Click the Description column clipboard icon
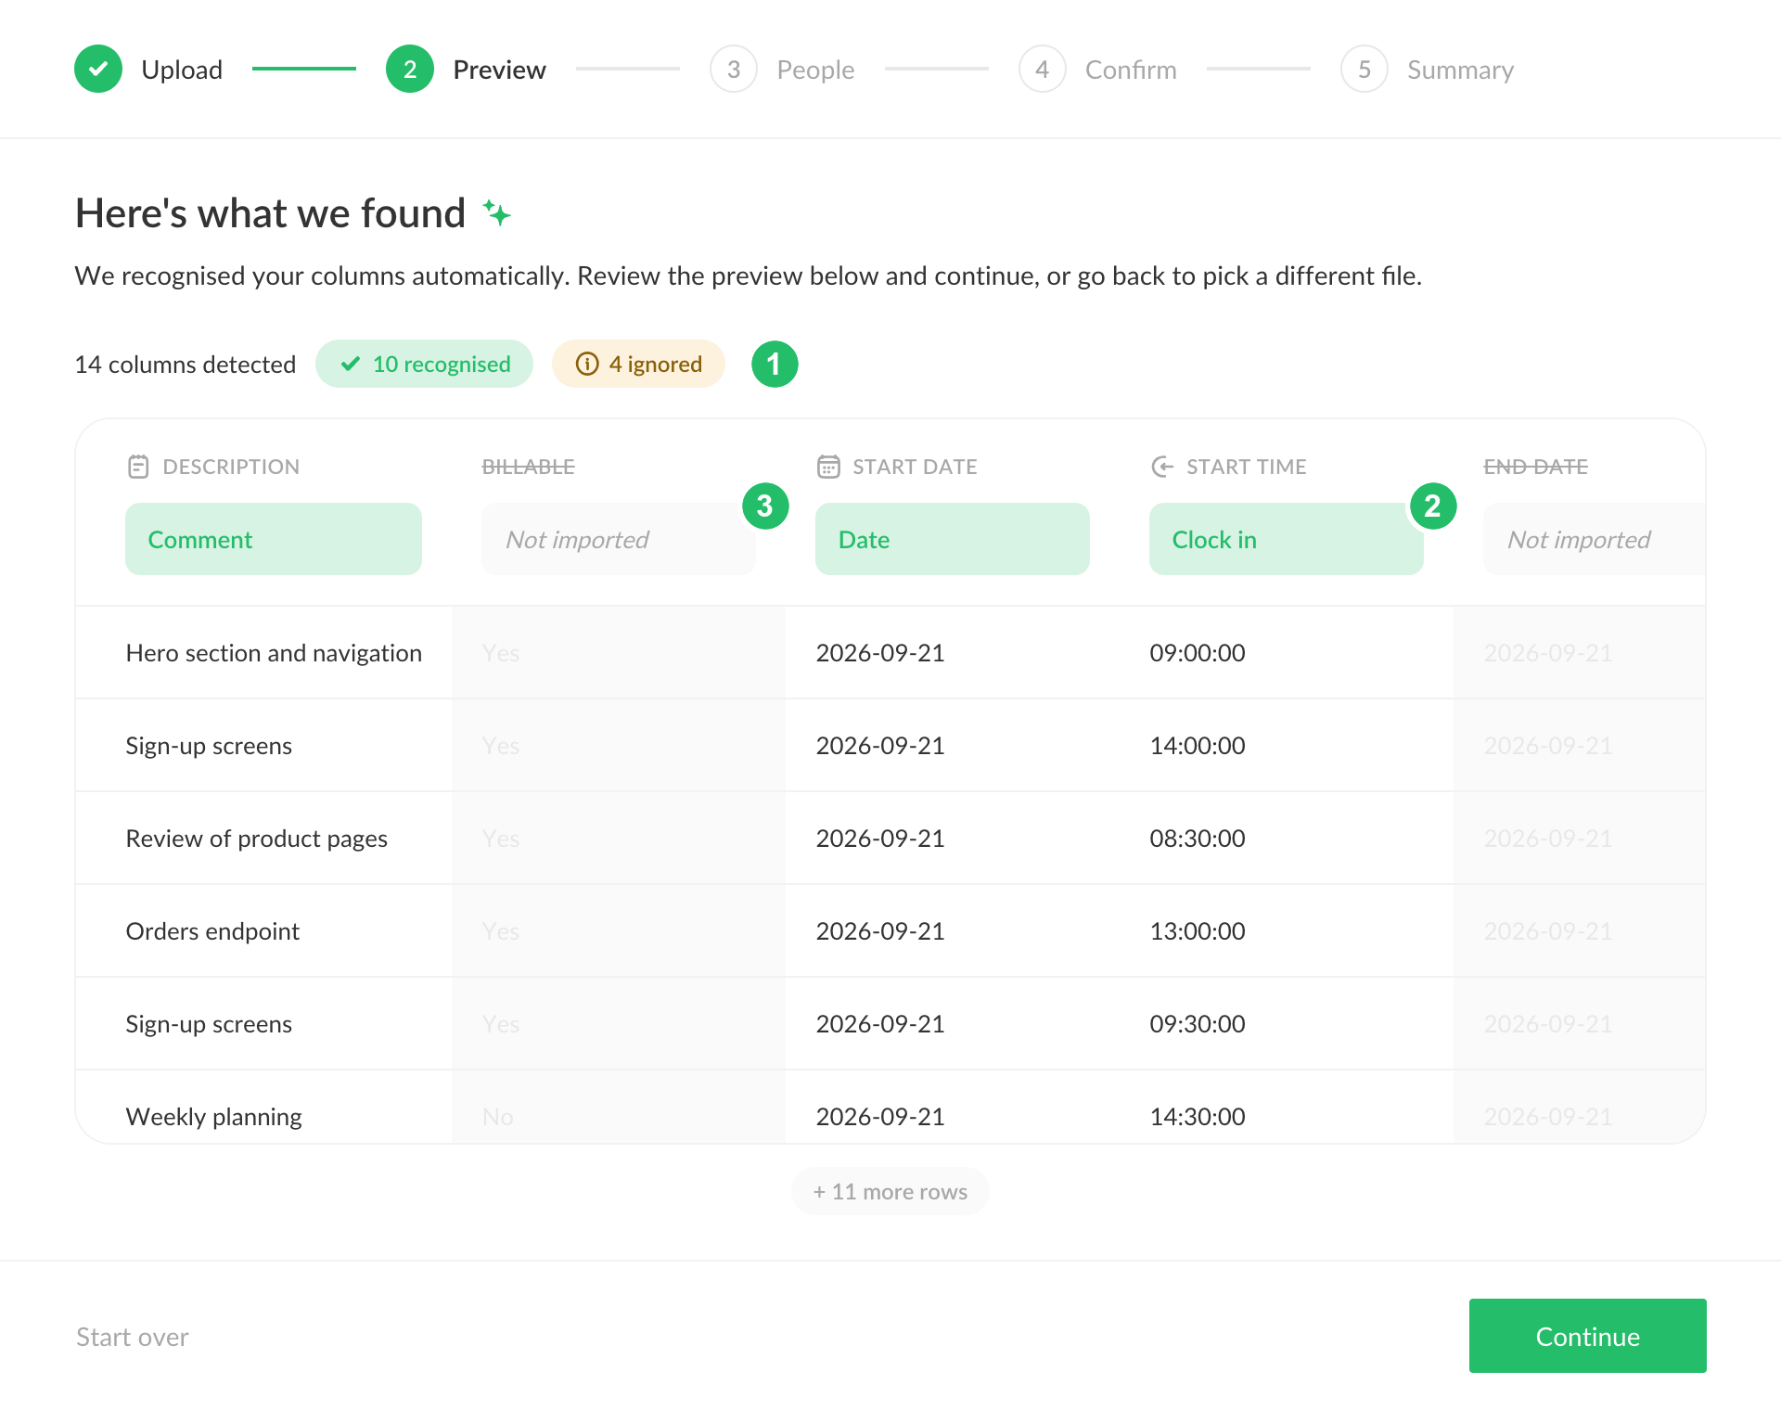 (138, 467)
